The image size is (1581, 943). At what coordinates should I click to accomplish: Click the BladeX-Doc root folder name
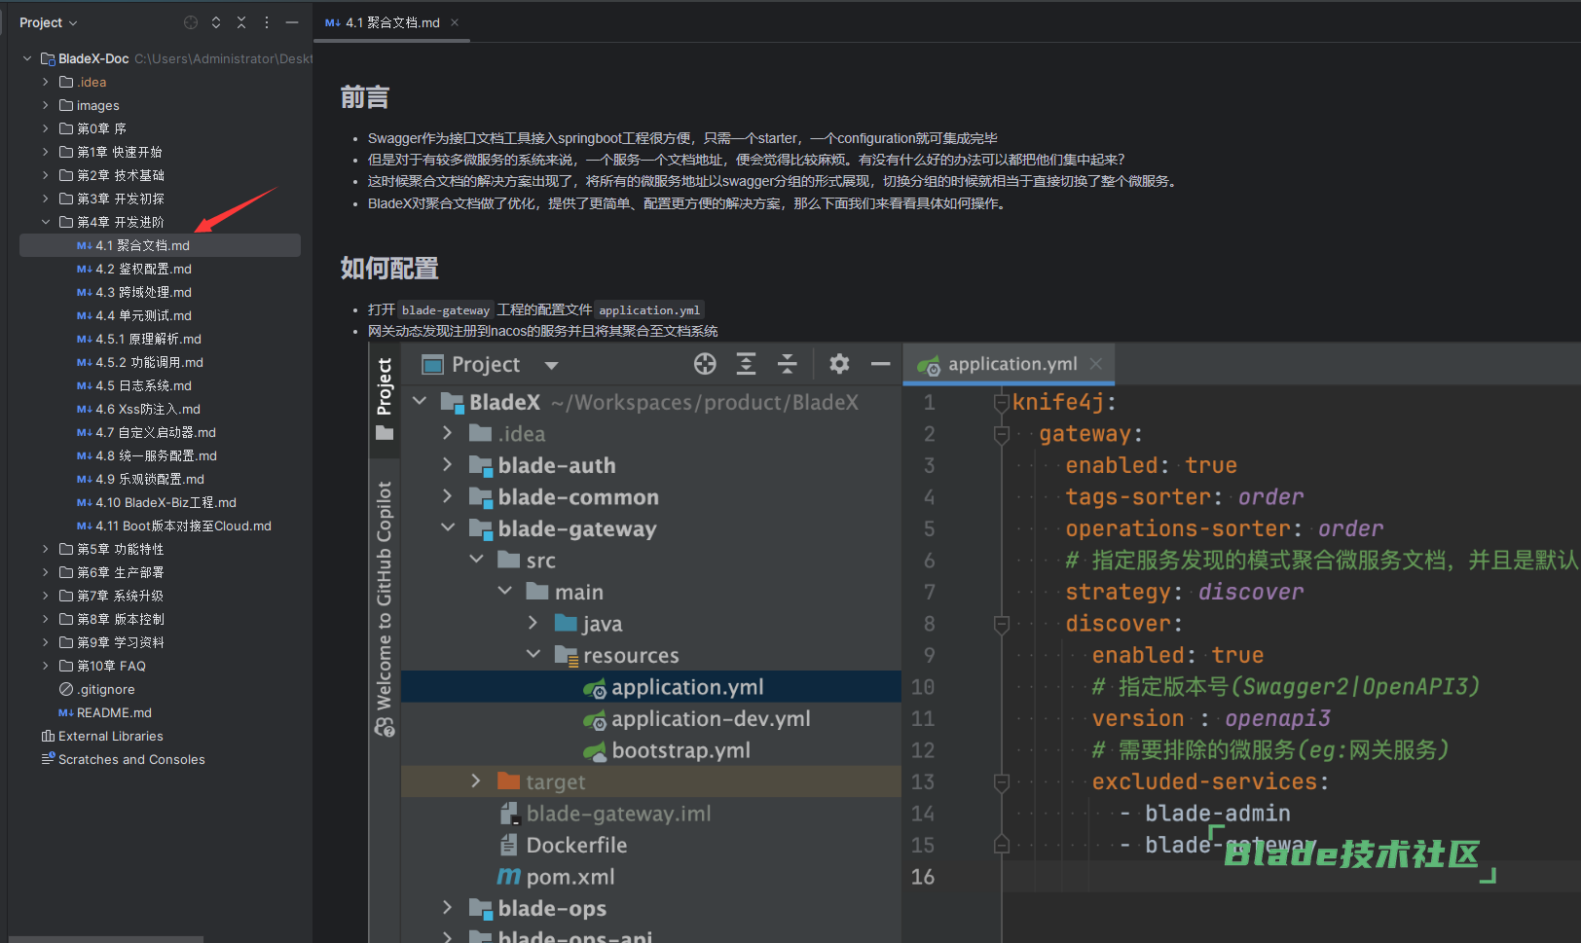pos(93,58)
